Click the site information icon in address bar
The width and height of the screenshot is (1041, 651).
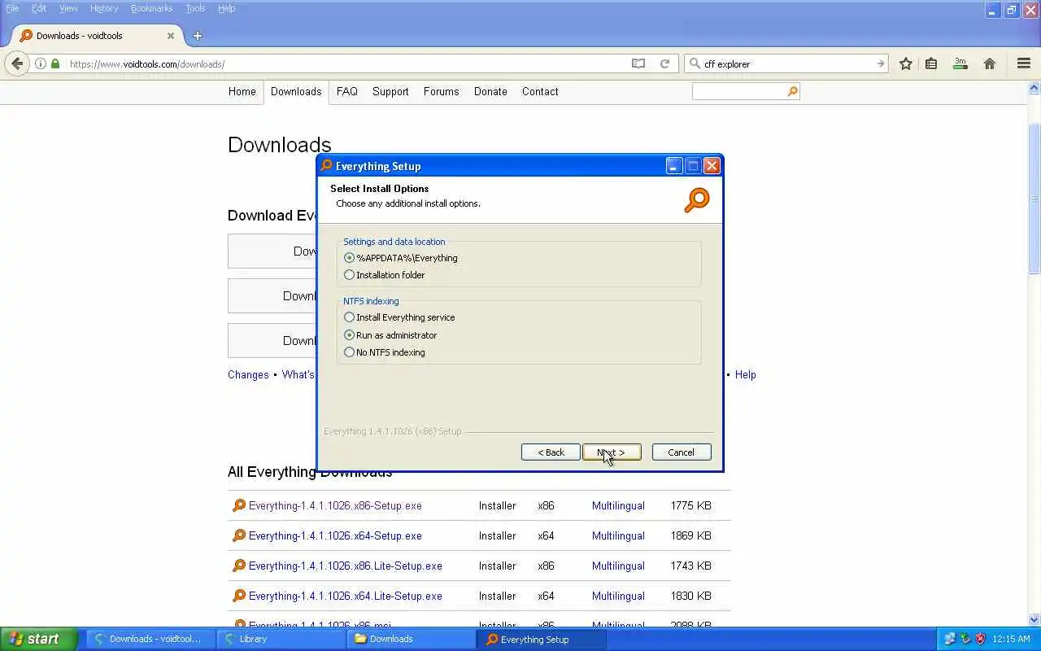point(41,63)
